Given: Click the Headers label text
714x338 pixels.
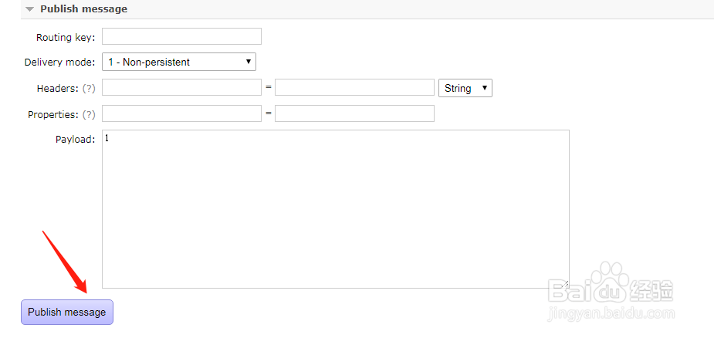Looking at the screenshot, I should [57, 89].
